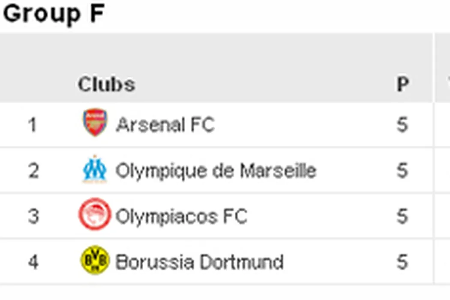Click the played value in Olympiacos's row
Image resolution: width=450 pixels, height=300 pixels.
402,216
